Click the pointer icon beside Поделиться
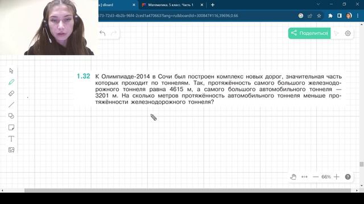Screen dimensions: 364x204 (x=336, y=33)
